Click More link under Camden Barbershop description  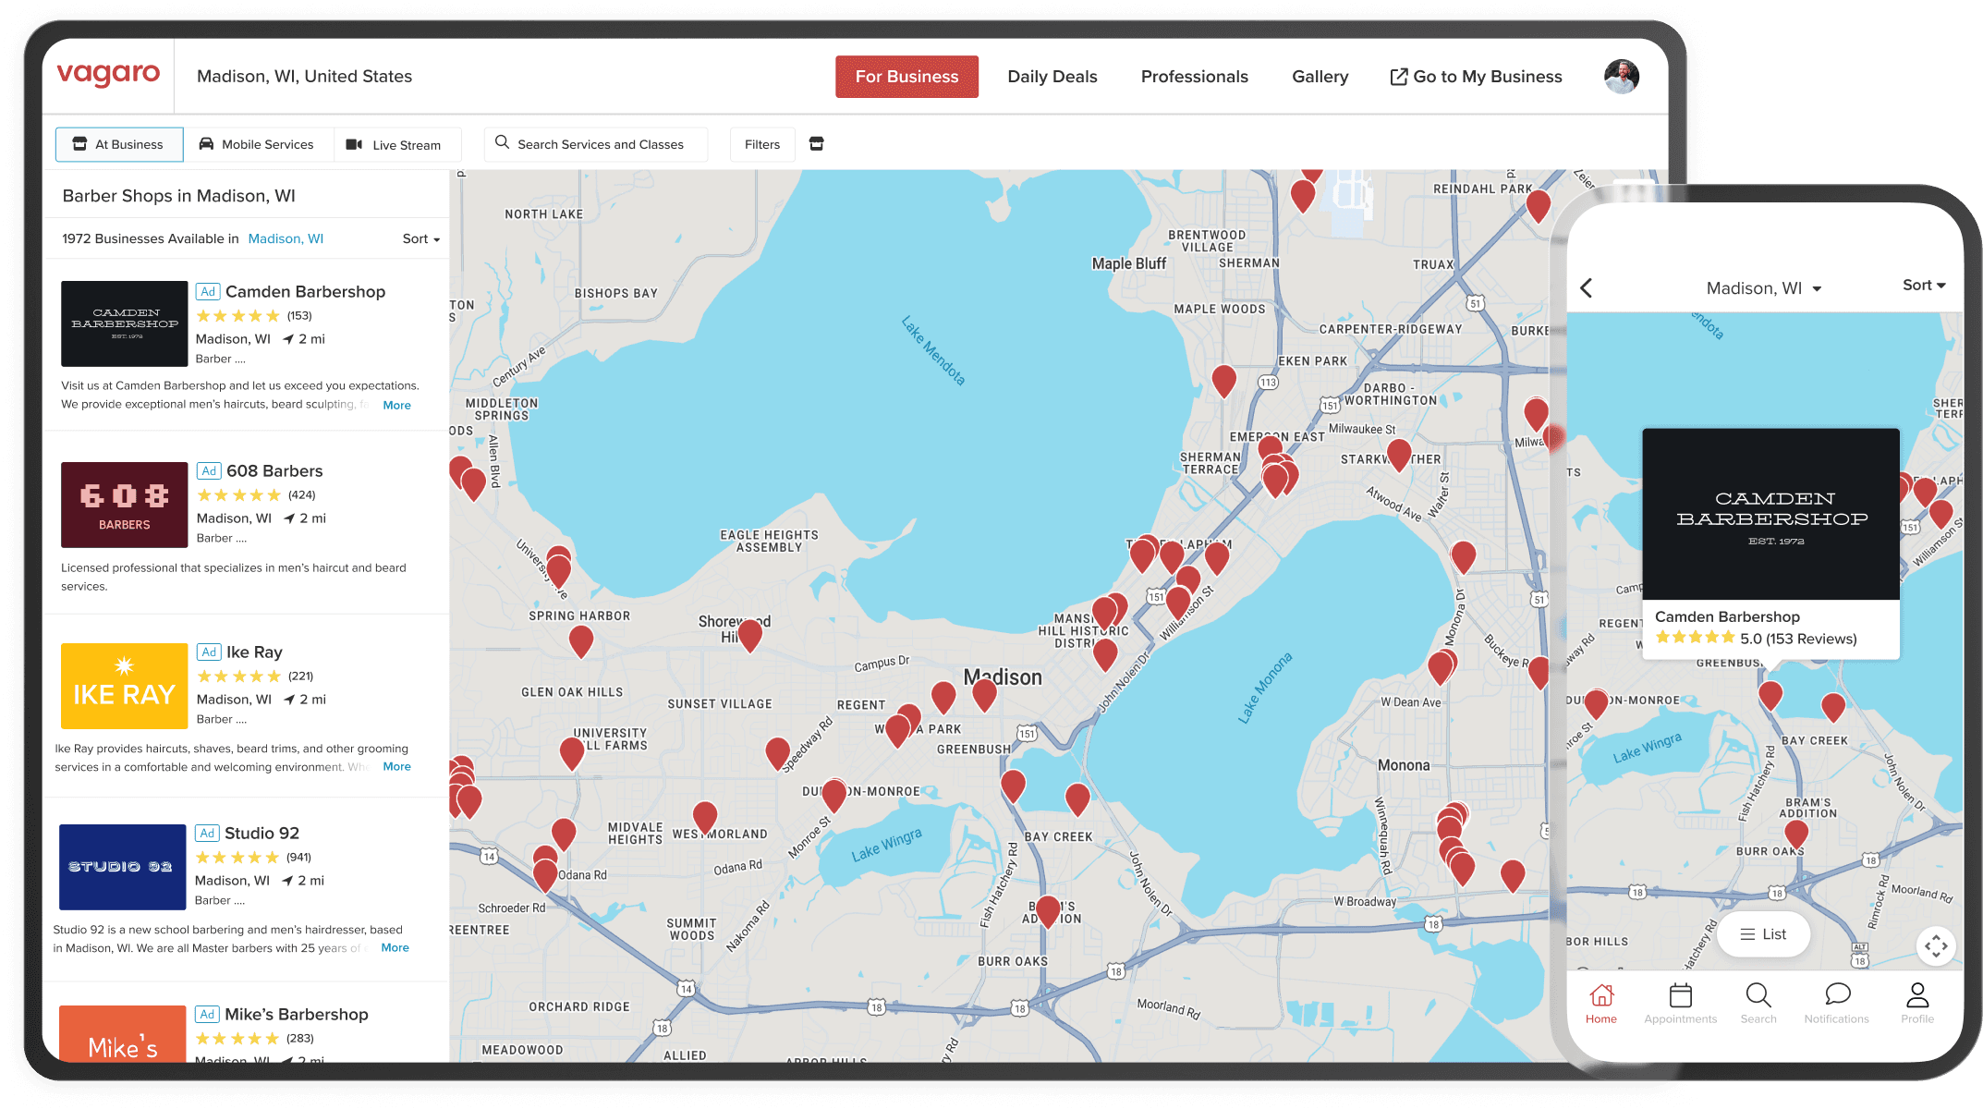coord(396,405)
